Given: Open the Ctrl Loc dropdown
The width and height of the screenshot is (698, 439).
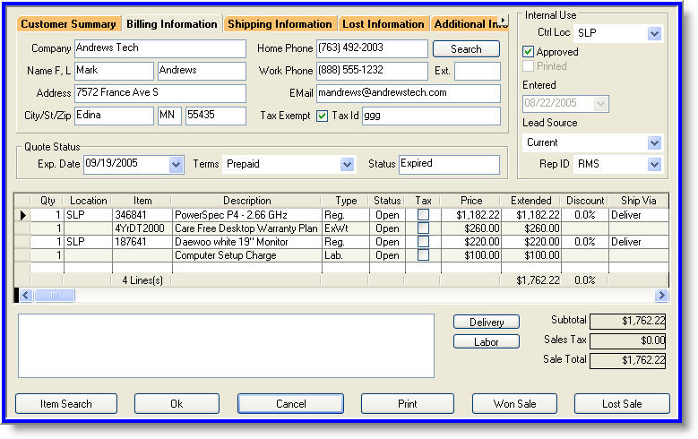Looking at the screenshot, I should point(654,33).
